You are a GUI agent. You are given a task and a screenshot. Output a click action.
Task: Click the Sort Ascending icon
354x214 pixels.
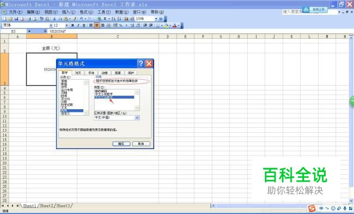[113, 19]
